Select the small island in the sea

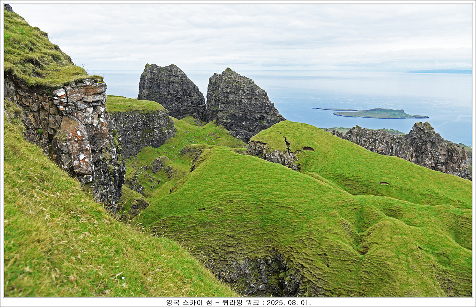click(x=377, y=114)
